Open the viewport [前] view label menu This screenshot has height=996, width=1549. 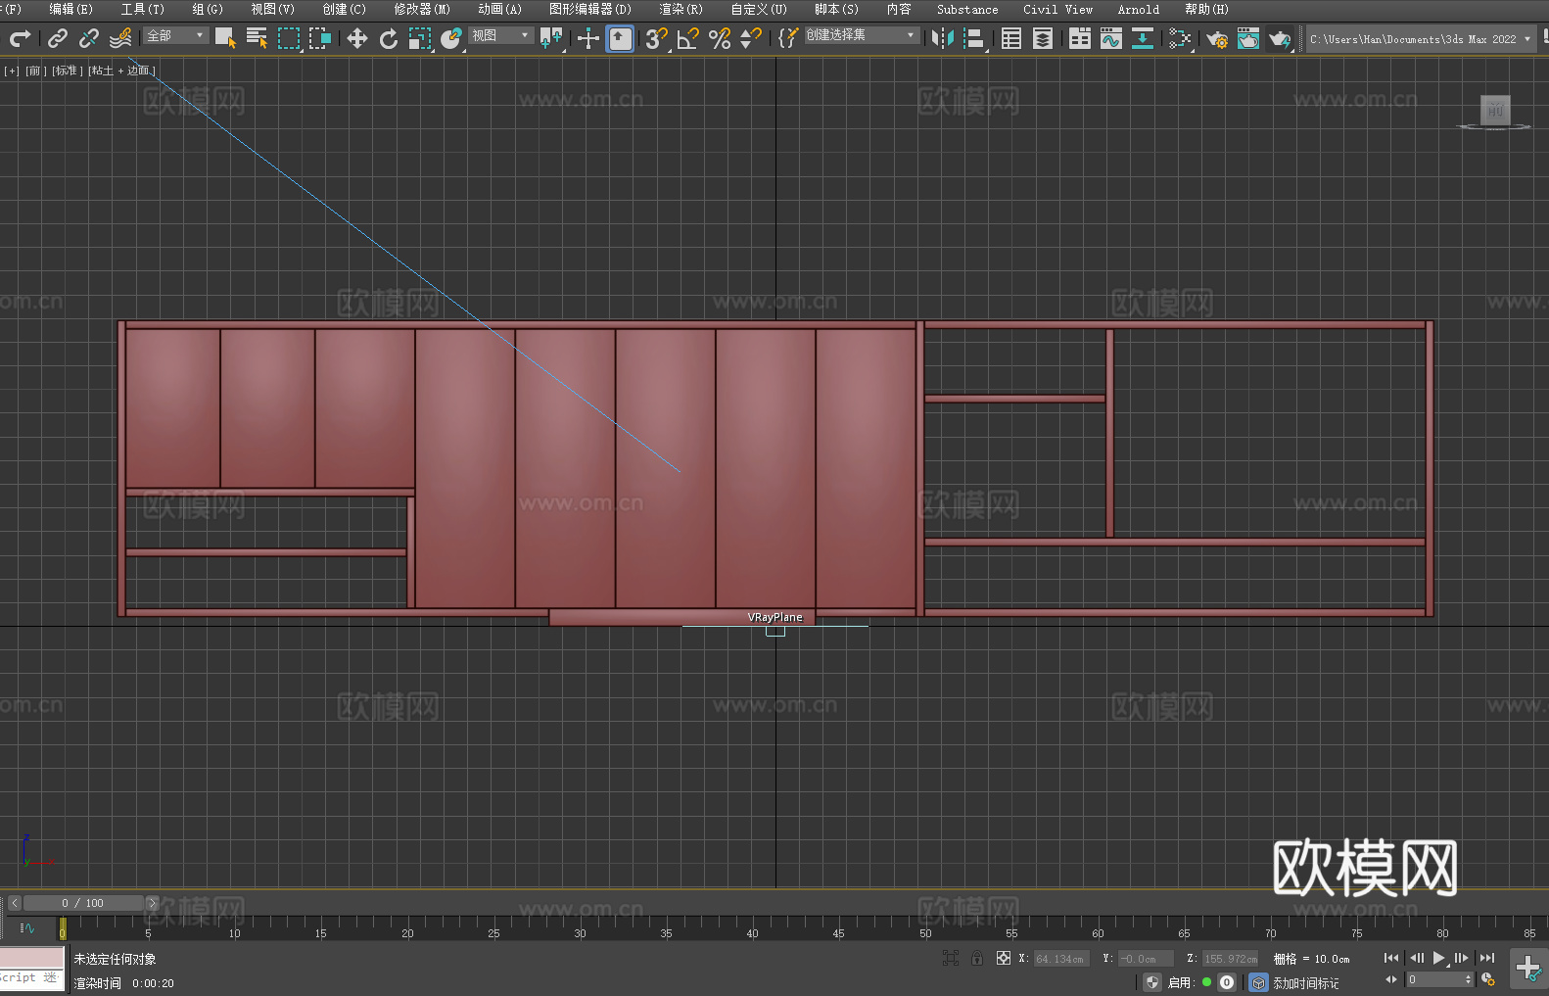click(x=35, y=71)
